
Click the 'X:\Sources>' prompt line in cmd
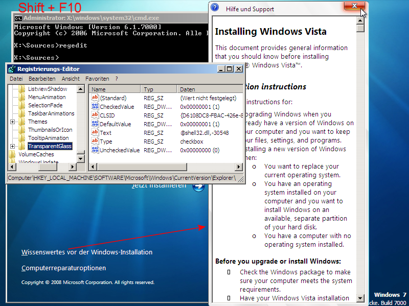(x=36, y=58)
